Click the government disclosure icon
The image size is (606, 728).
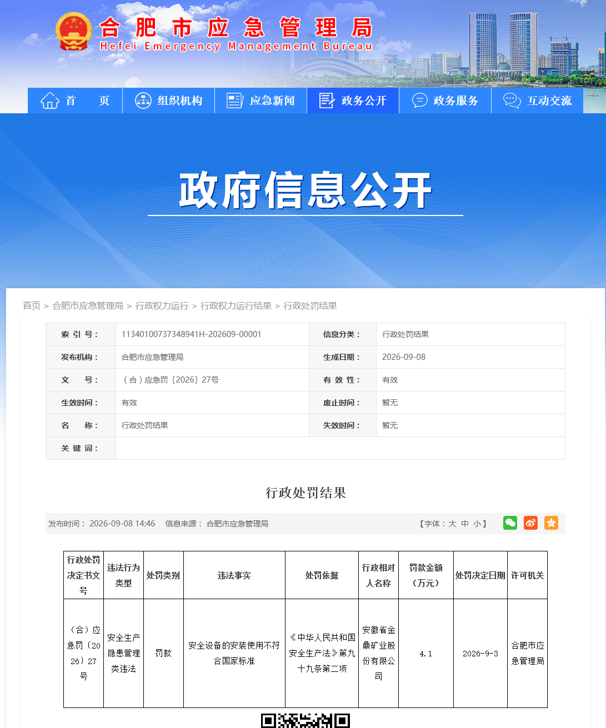point(327,101)
